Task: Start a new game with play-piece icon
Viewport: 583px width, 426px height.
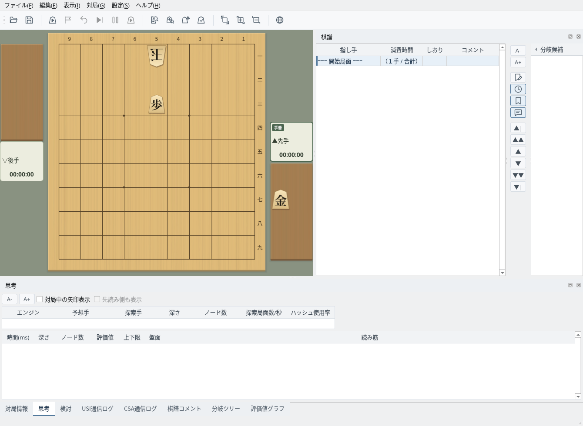Action: (53, 20)
